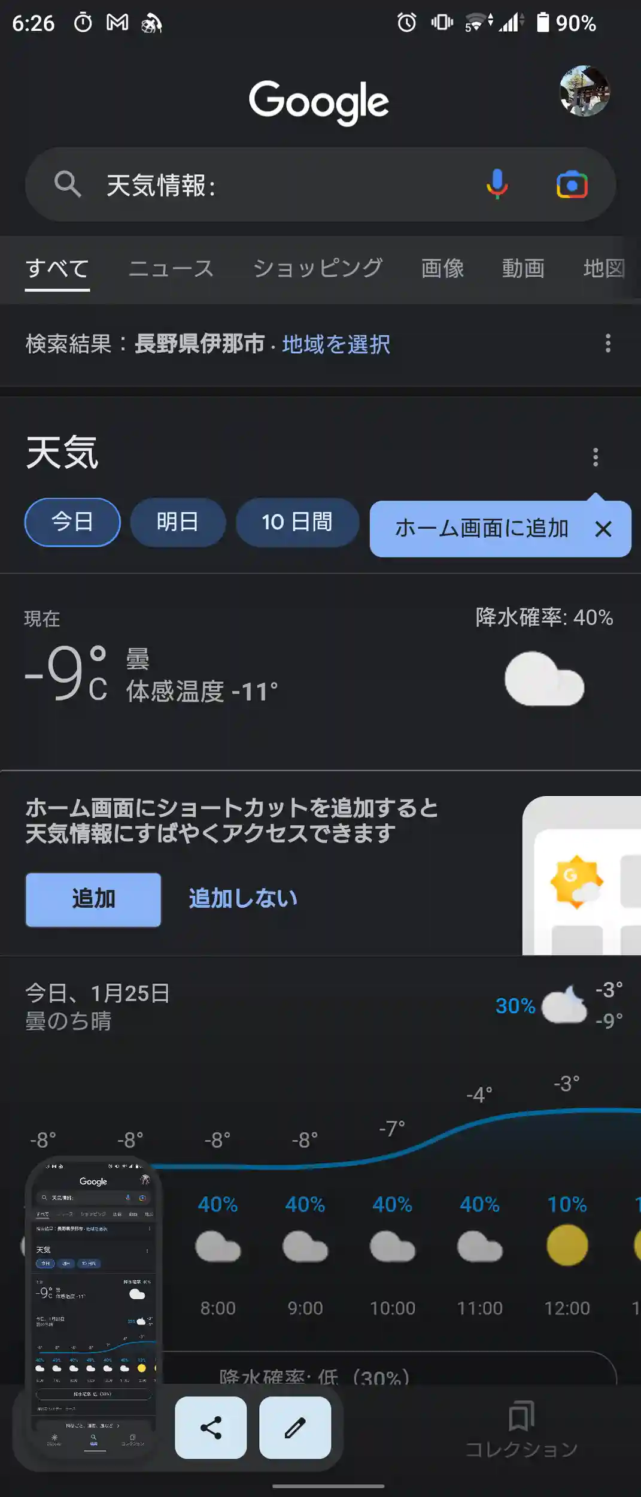Tap the voice search microphone icon
The image size is (641, 1497).
pyautogui.click(x=497, y=184)
